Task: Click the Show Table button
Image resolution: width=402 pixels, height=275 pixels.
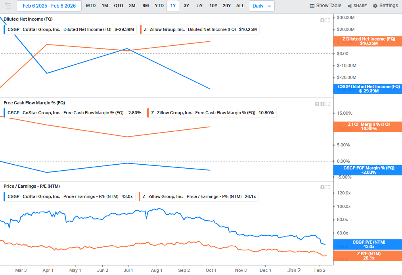Action: click(x=325, y=6)
